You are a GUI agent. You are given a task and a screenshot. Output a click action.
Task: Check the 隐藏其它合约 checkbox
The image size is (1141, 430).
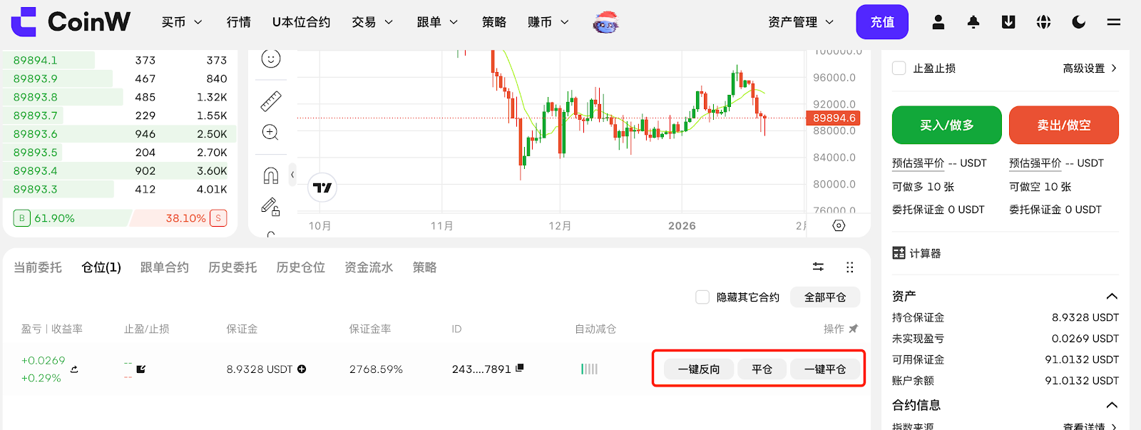click(x=702, y=297)
